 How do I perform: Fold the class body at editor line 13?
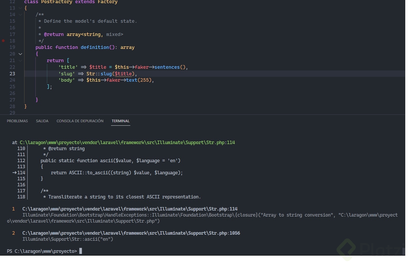(x=20, y=8)
